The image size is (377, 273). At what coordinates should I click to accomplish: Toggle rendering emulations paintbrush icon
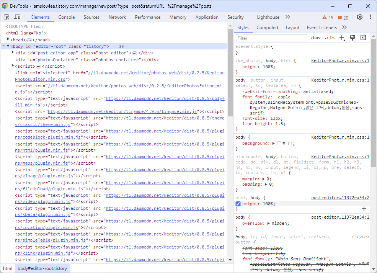tap(353, 38)
